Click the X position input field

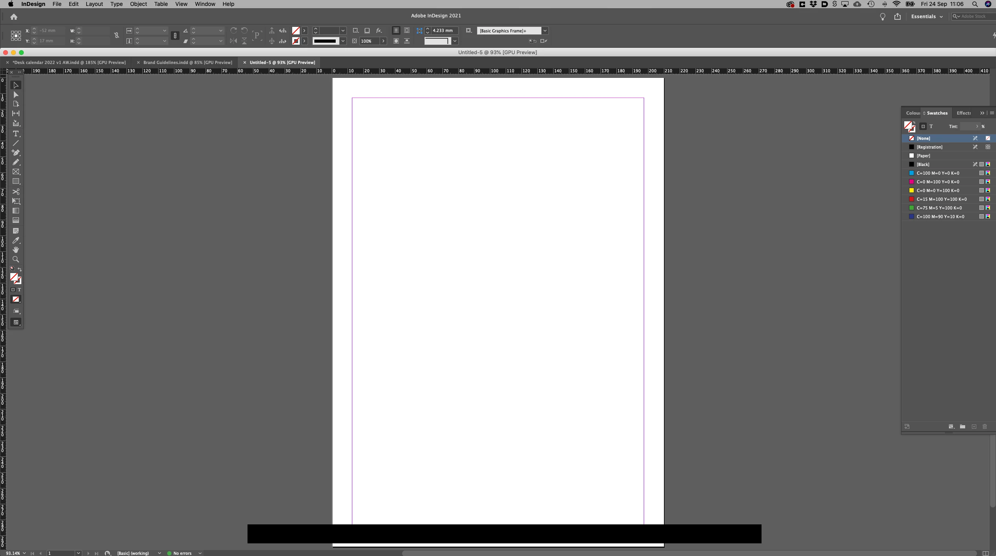coord(51,30)
